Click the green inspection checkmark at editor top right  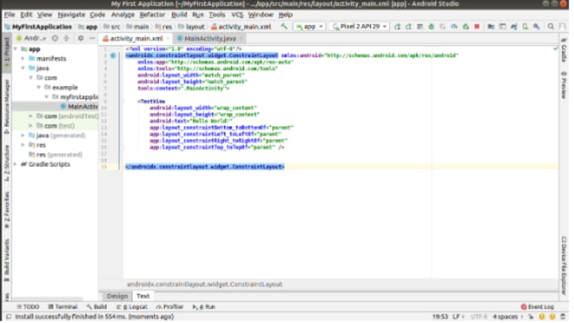point(556,49)
